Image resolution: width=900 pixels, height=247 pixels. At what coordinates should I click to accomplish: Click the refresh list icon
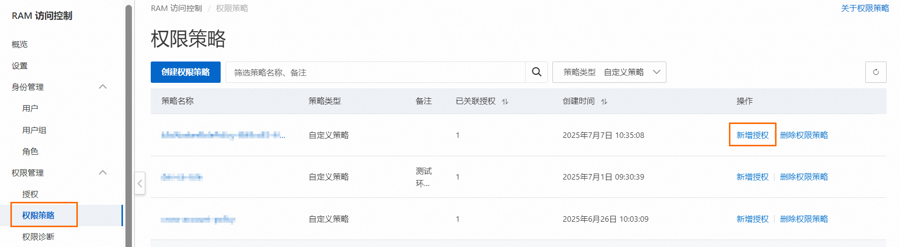tap(876, 72)
